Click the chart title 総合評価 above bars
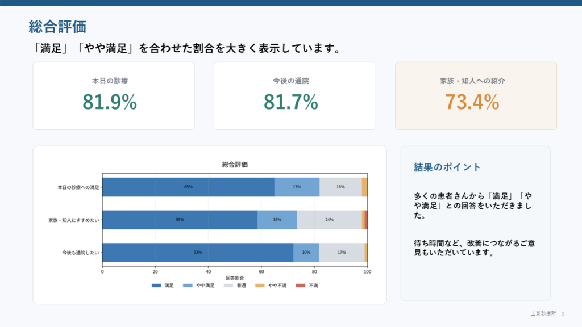Viewport: 582px width, 327px height. pyautogui.click(x=235, y=165)
